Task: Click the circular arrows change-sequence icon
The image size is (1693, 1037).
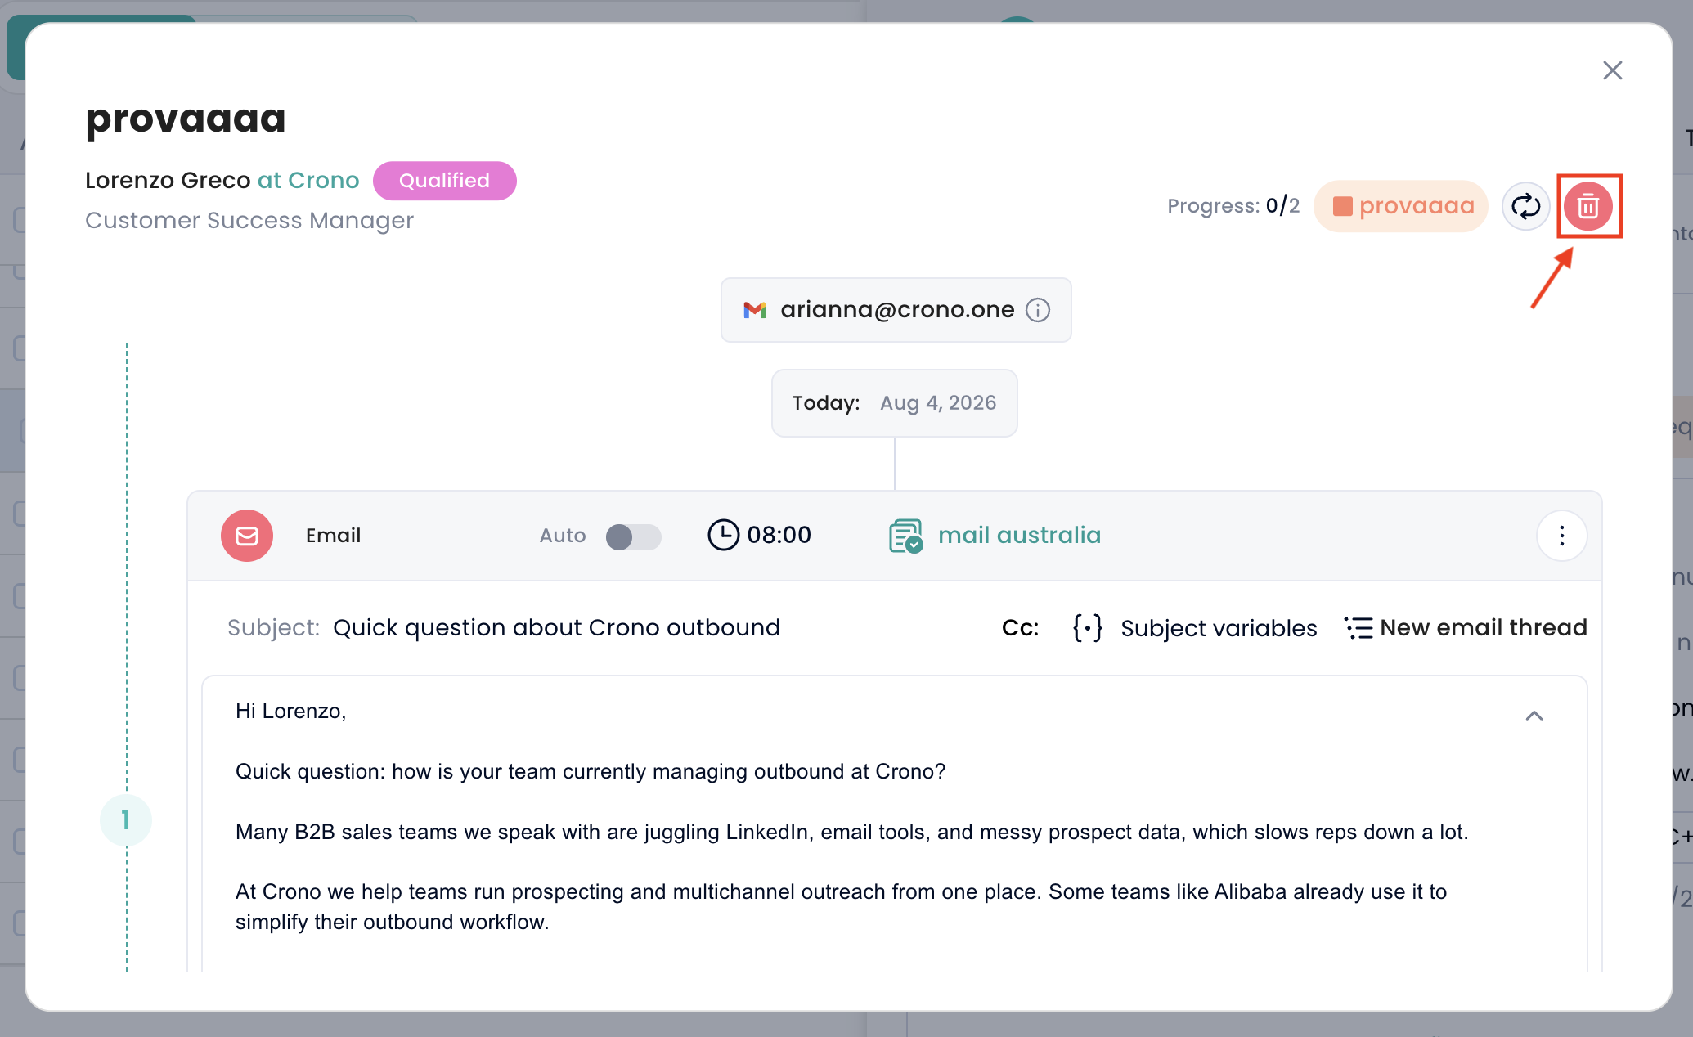Action: 1525,206
